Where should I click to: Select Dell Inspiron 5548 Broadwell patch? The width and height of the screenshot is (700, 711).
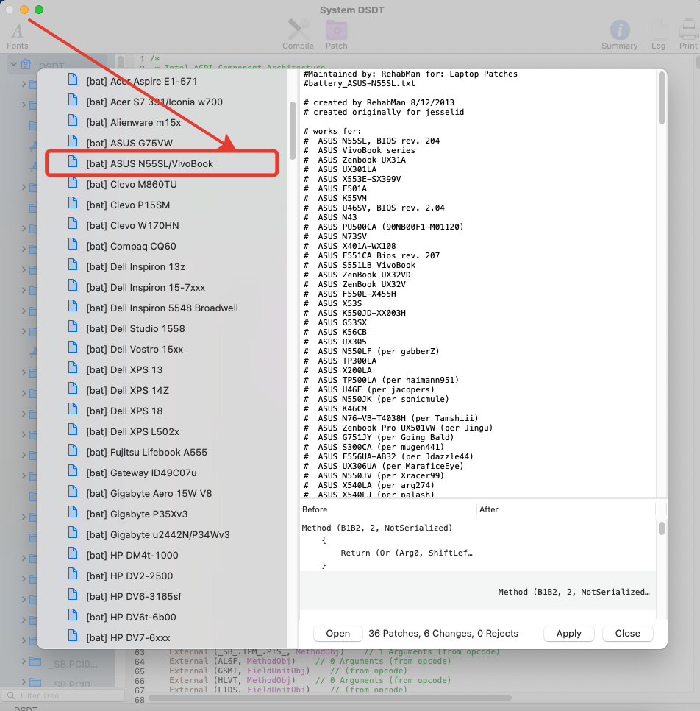tap(162, 308)
